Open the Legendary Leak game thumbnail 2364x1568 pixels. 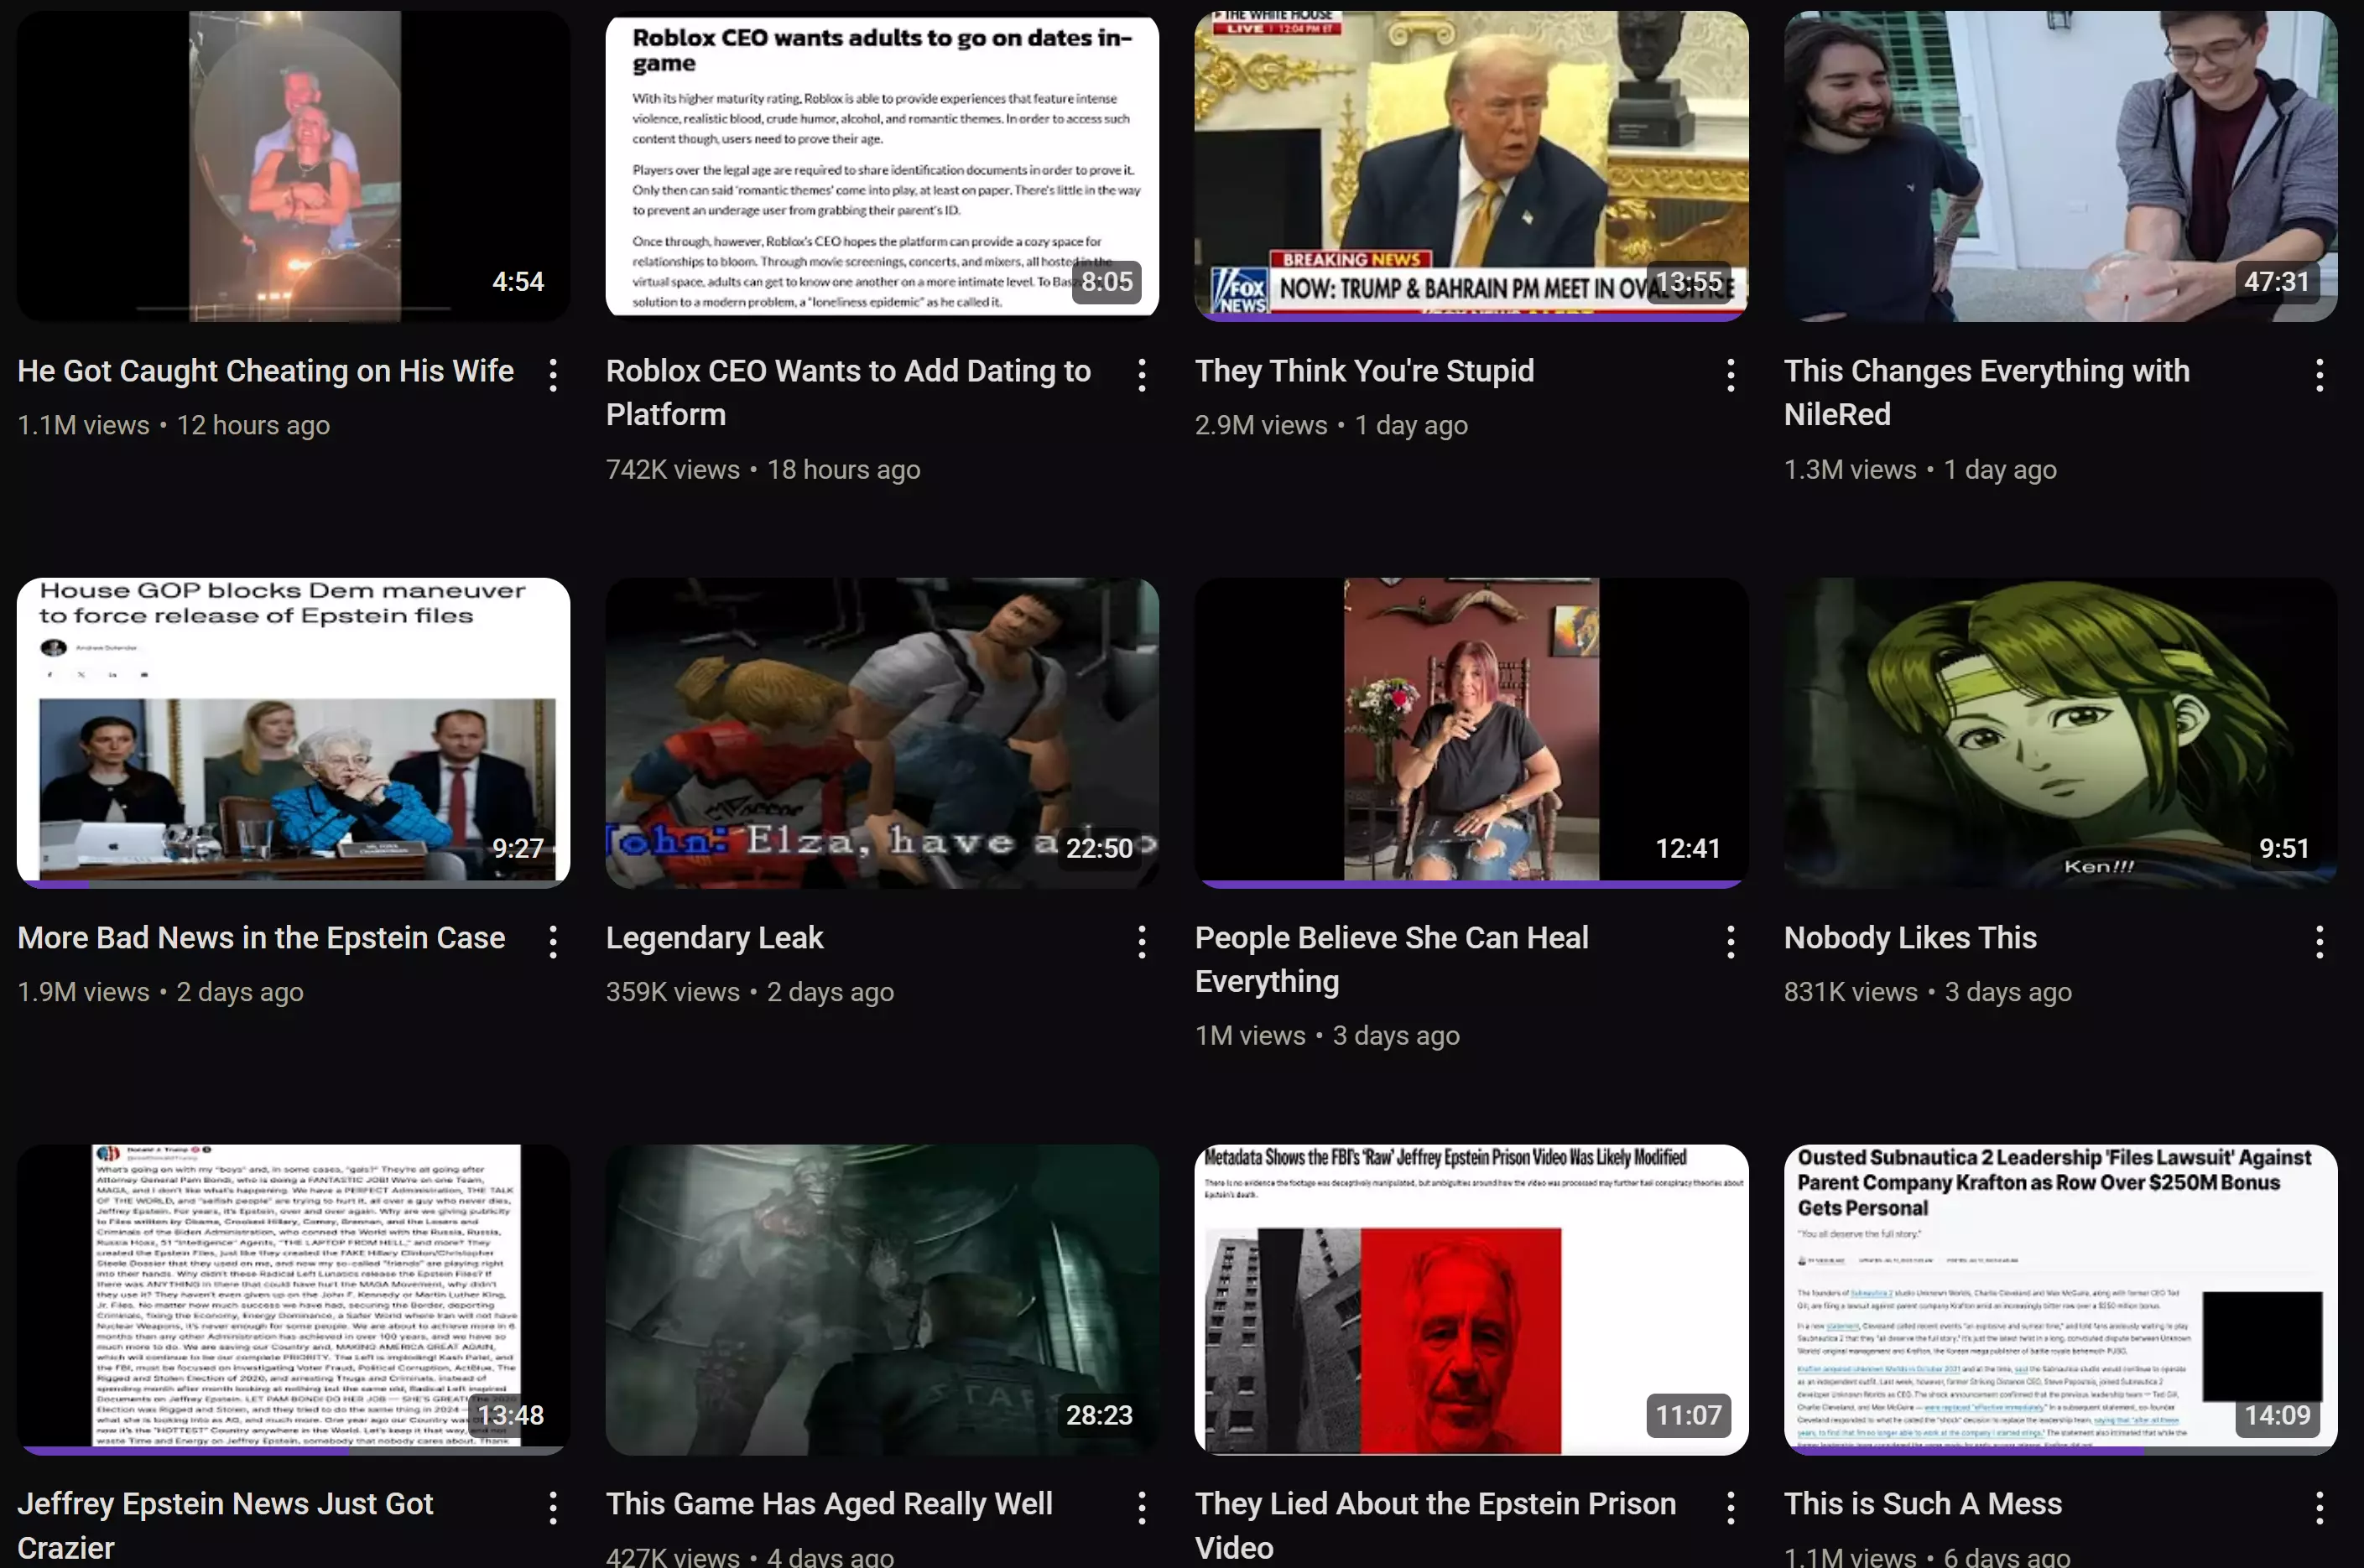883,733
